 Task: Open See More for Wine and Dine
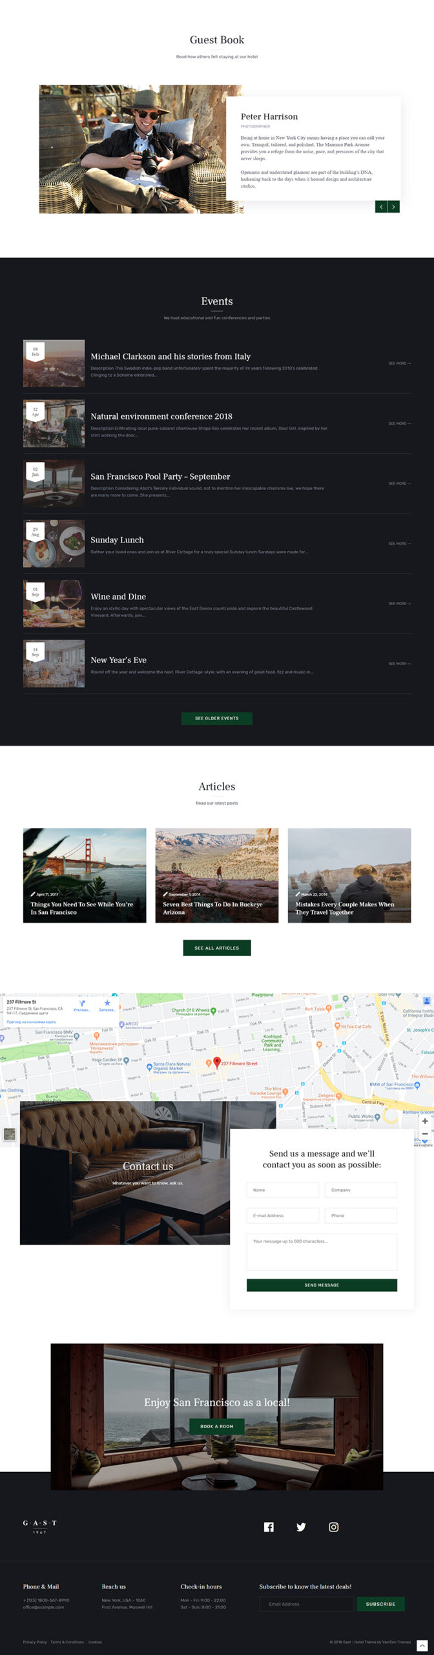click(399, 604)
